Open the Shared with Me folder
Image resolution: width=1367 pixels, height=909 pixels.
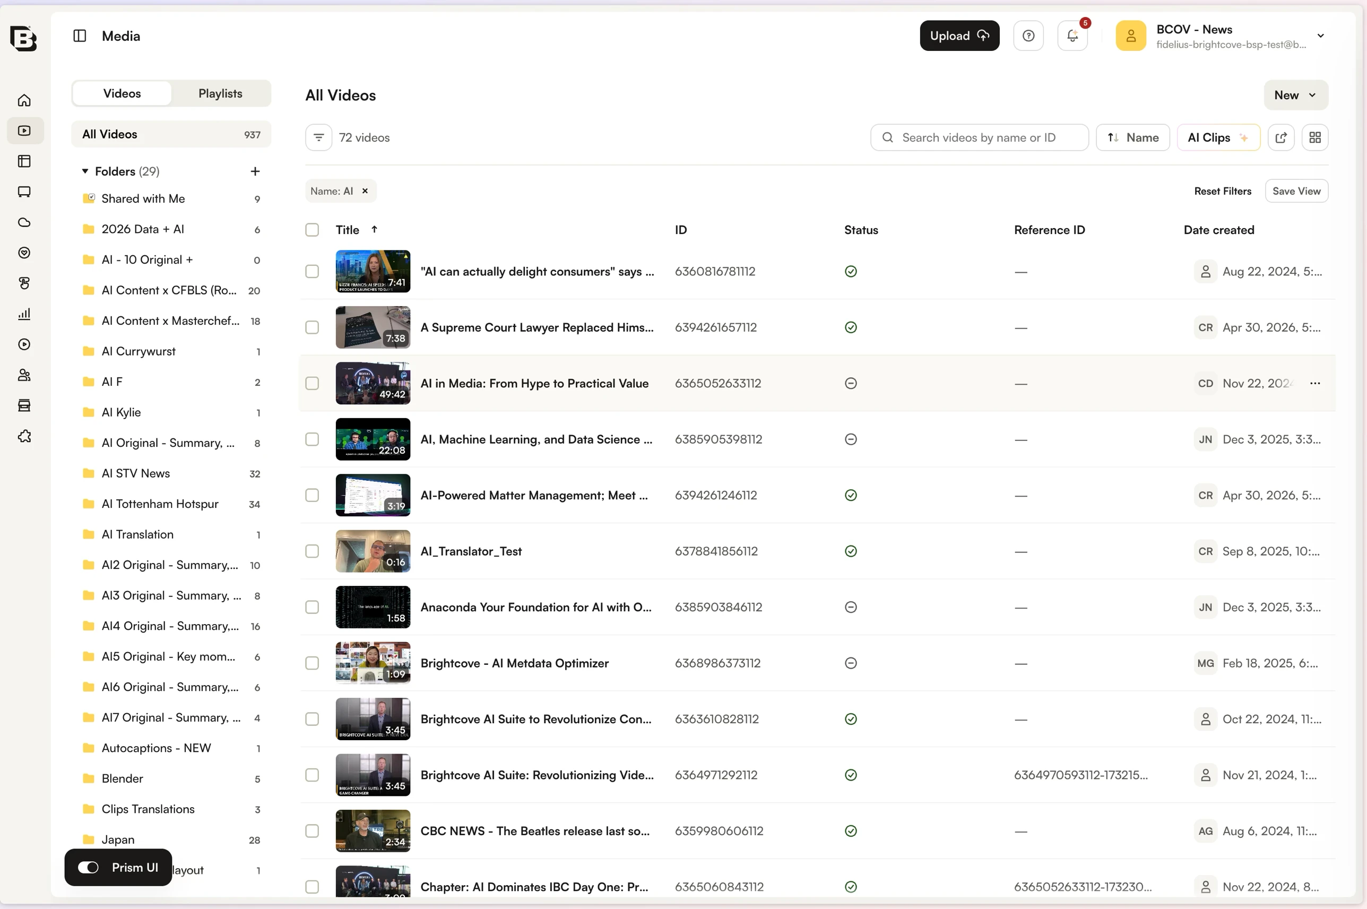(x=171, y=199)
